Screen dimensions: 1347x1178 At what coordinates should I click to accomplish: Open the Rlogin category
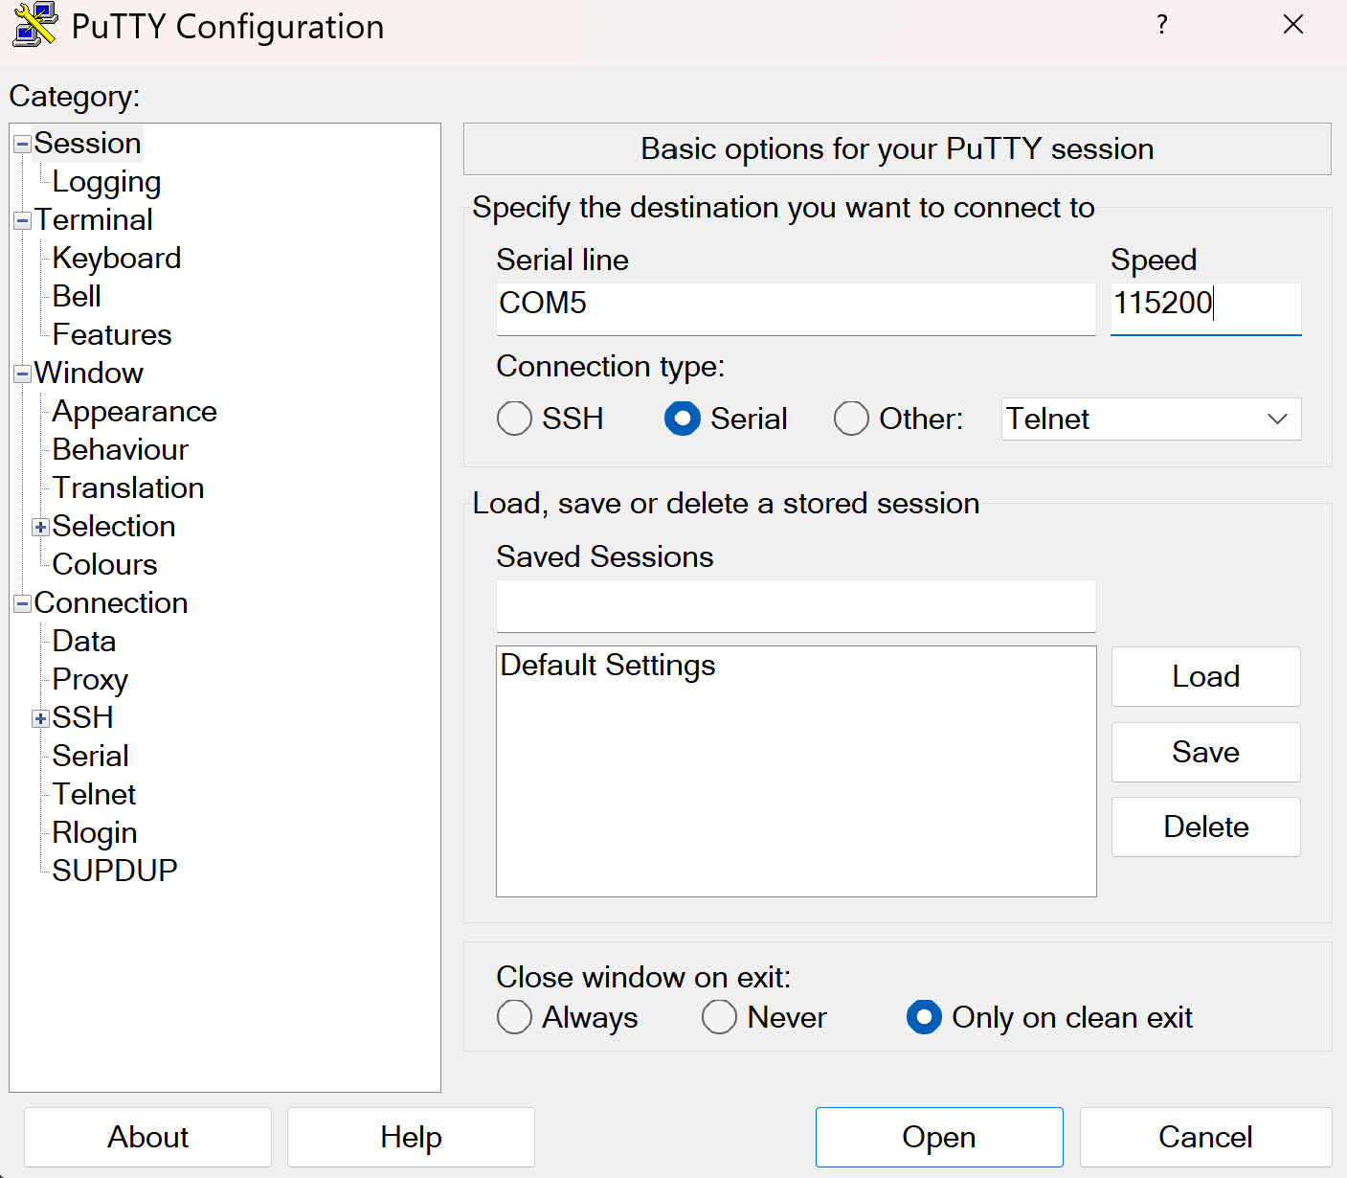[95, 833]
